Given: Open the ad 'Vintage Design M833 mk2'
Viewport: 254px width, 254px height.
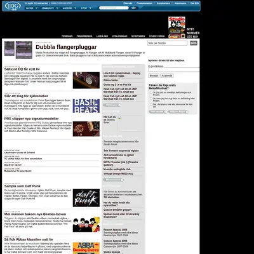Looking at the screenshot, I should coord(118,174).
